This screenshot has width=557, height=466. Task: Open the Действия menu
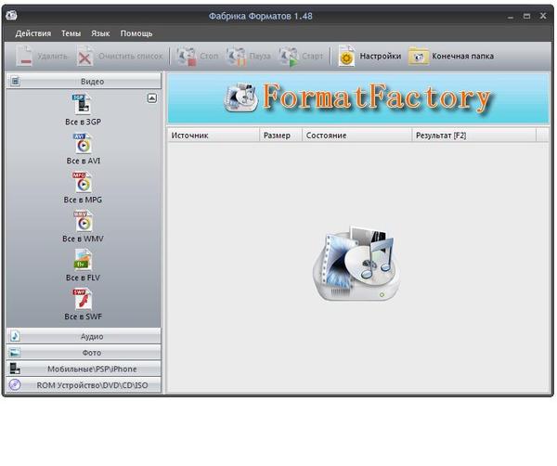coord(33,33)
